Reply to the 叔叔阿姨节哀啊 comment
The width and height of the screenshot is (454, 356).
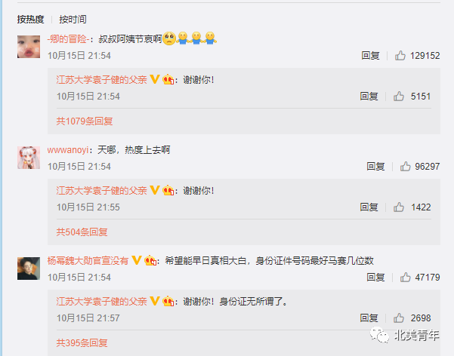[370, 56]
